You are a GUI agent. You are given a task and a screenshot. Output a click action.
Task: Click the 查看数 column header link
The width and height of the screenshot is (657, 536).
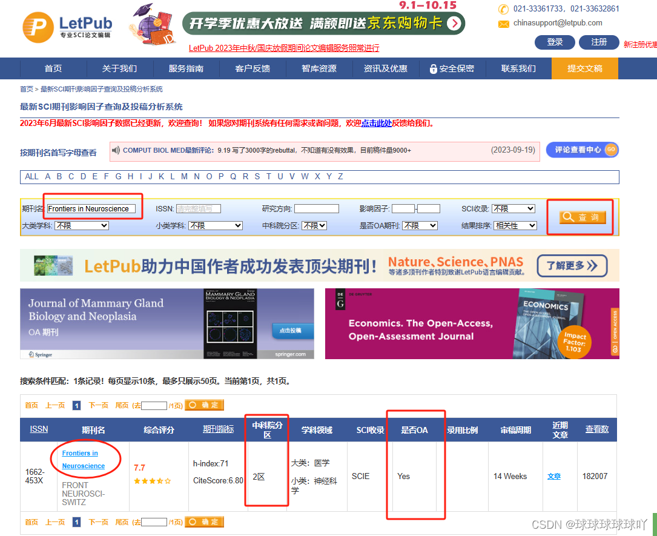(x=597, y=429)
